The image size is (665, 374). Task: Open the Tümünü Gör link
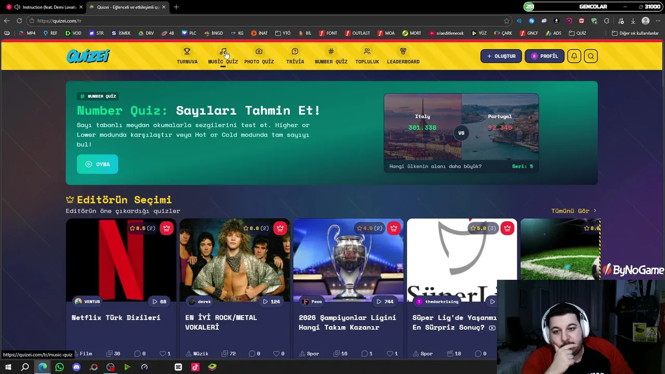coord(574,211)
